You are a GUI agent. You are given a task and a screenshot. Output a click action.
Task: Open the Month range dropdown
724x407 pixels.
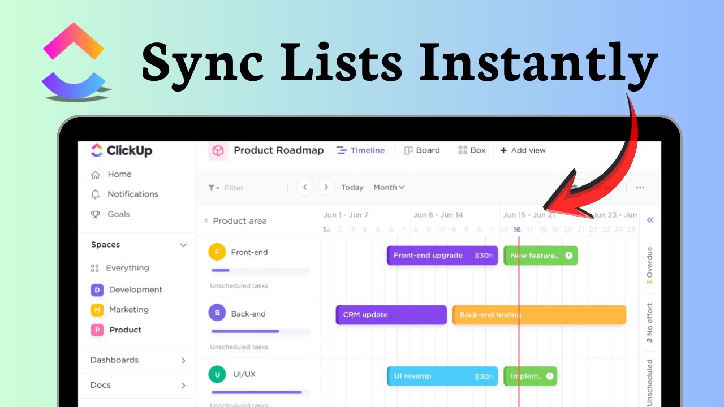pos(389,188)
